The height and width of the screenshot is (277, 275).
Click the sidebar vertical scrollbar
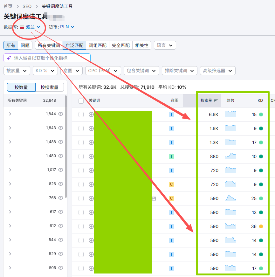tap(66, 147)
